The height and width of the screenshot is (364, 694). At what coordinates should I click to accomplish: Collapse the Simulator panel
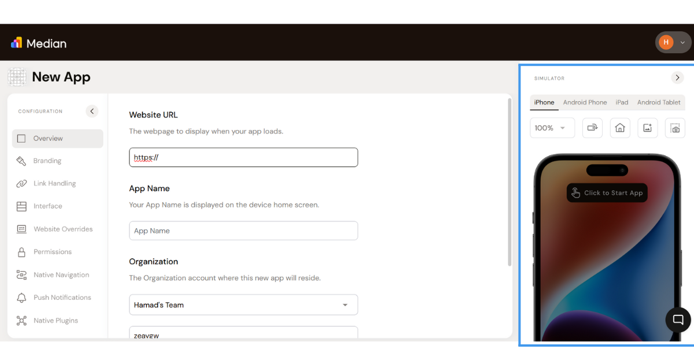pos(677,77)
